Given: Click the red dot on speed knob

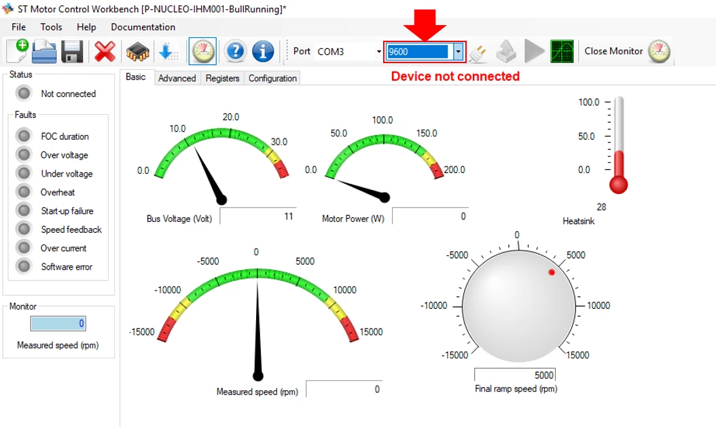Looking at the screenshot, I should click(552, 272).
